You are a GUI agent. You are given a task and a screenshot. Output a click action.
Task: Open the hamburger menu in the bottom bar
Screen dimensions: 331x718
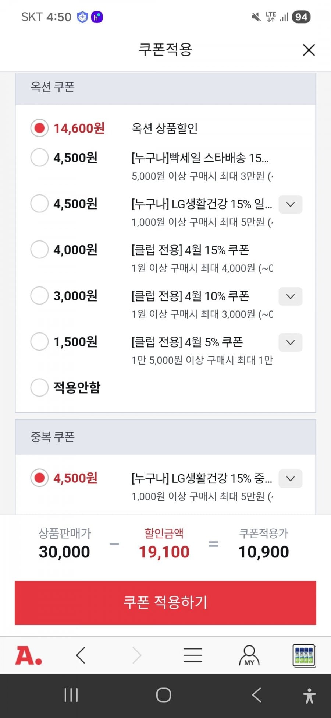tap(193, 655)
